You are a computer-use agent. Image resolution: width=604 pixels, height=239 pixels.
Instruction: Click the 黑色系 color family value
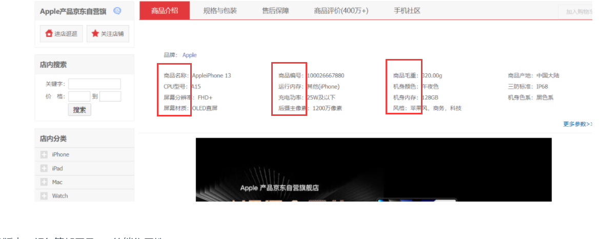click(545, 97)
